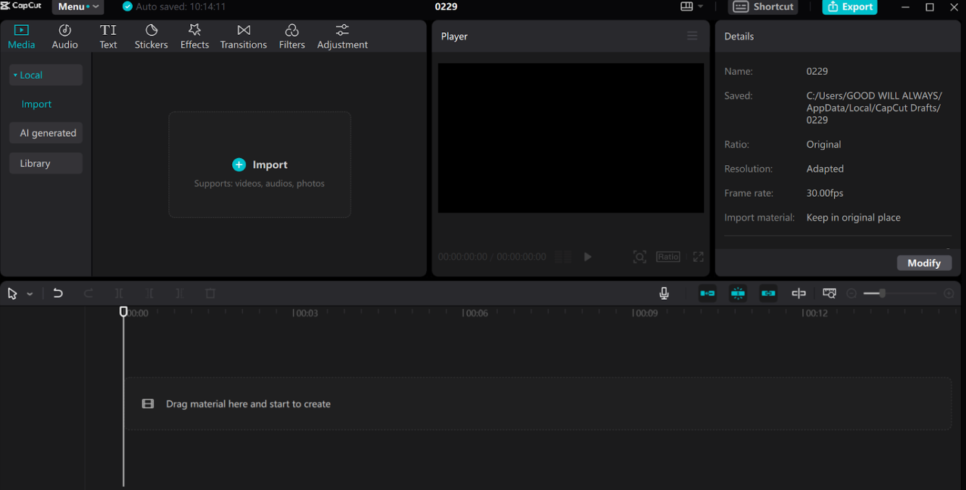Click the Import area to add media

click(x=259, y=164)
